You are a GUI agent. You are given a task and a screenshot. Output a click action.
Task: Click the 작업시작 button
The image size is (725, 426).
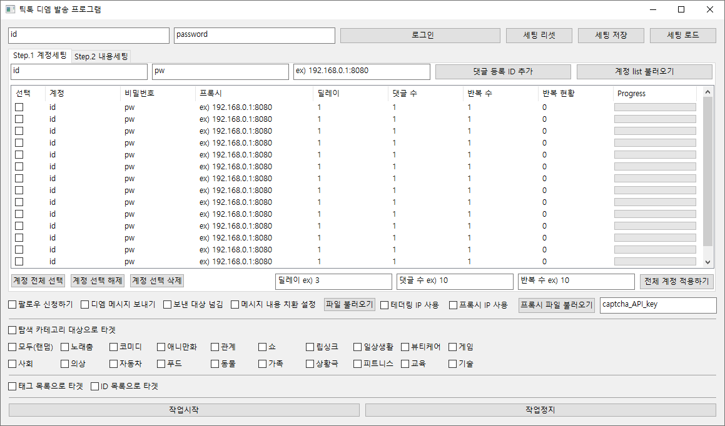[184, 410]
